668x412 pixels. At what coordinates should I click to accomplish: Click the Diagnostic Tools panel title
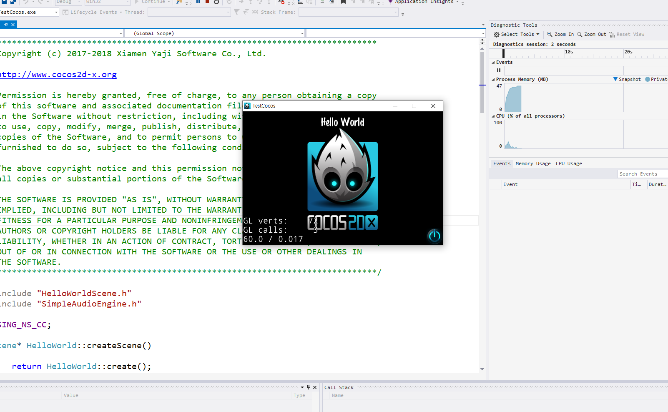coord(514,25)
